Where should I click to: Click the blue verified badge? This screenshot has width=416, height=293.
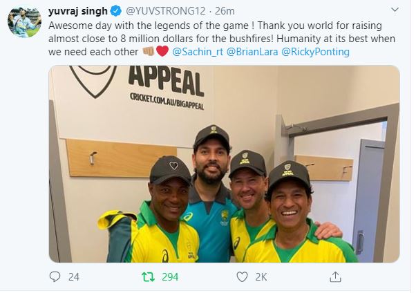click(117, 12)
